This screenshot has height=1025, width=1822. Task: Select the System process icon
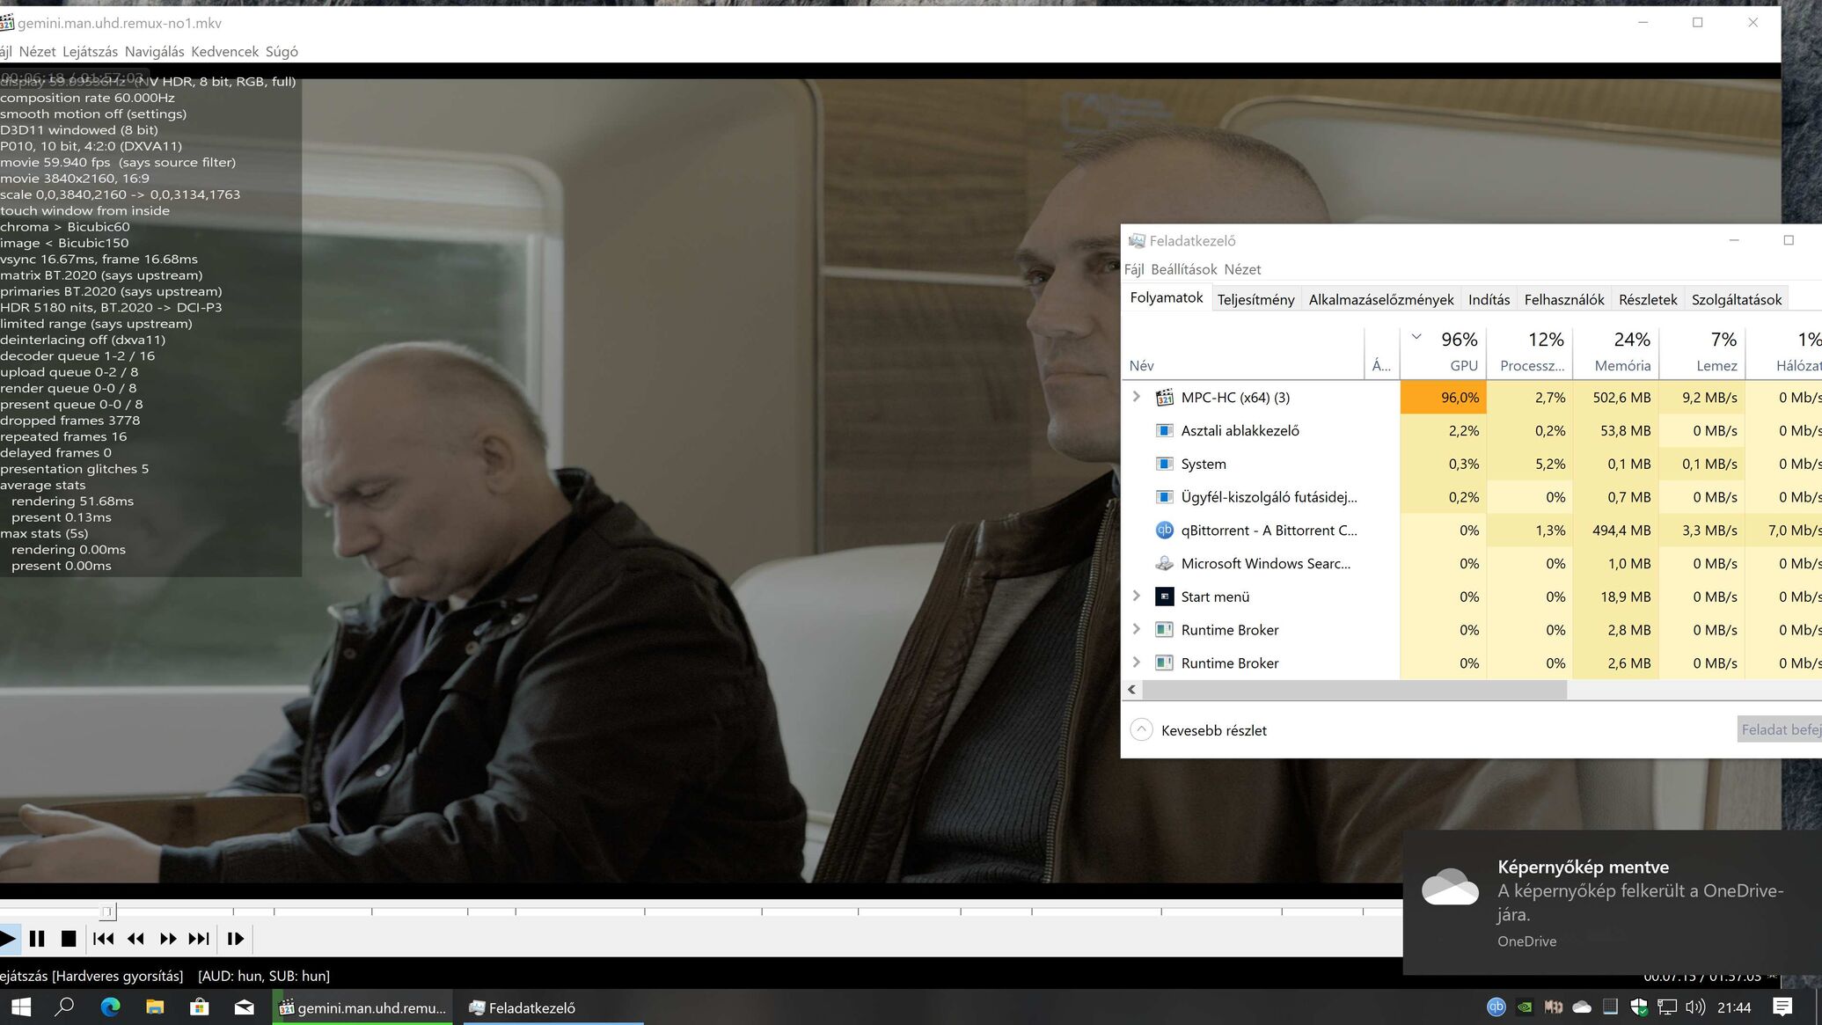click(x=1164, y=464)
